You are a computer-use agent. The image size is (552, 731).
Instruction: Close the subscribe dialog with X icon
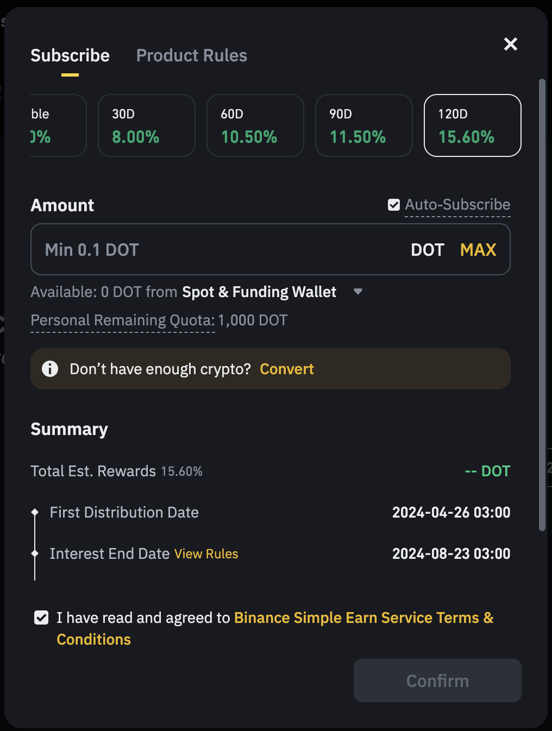click(x=510, y=44)
